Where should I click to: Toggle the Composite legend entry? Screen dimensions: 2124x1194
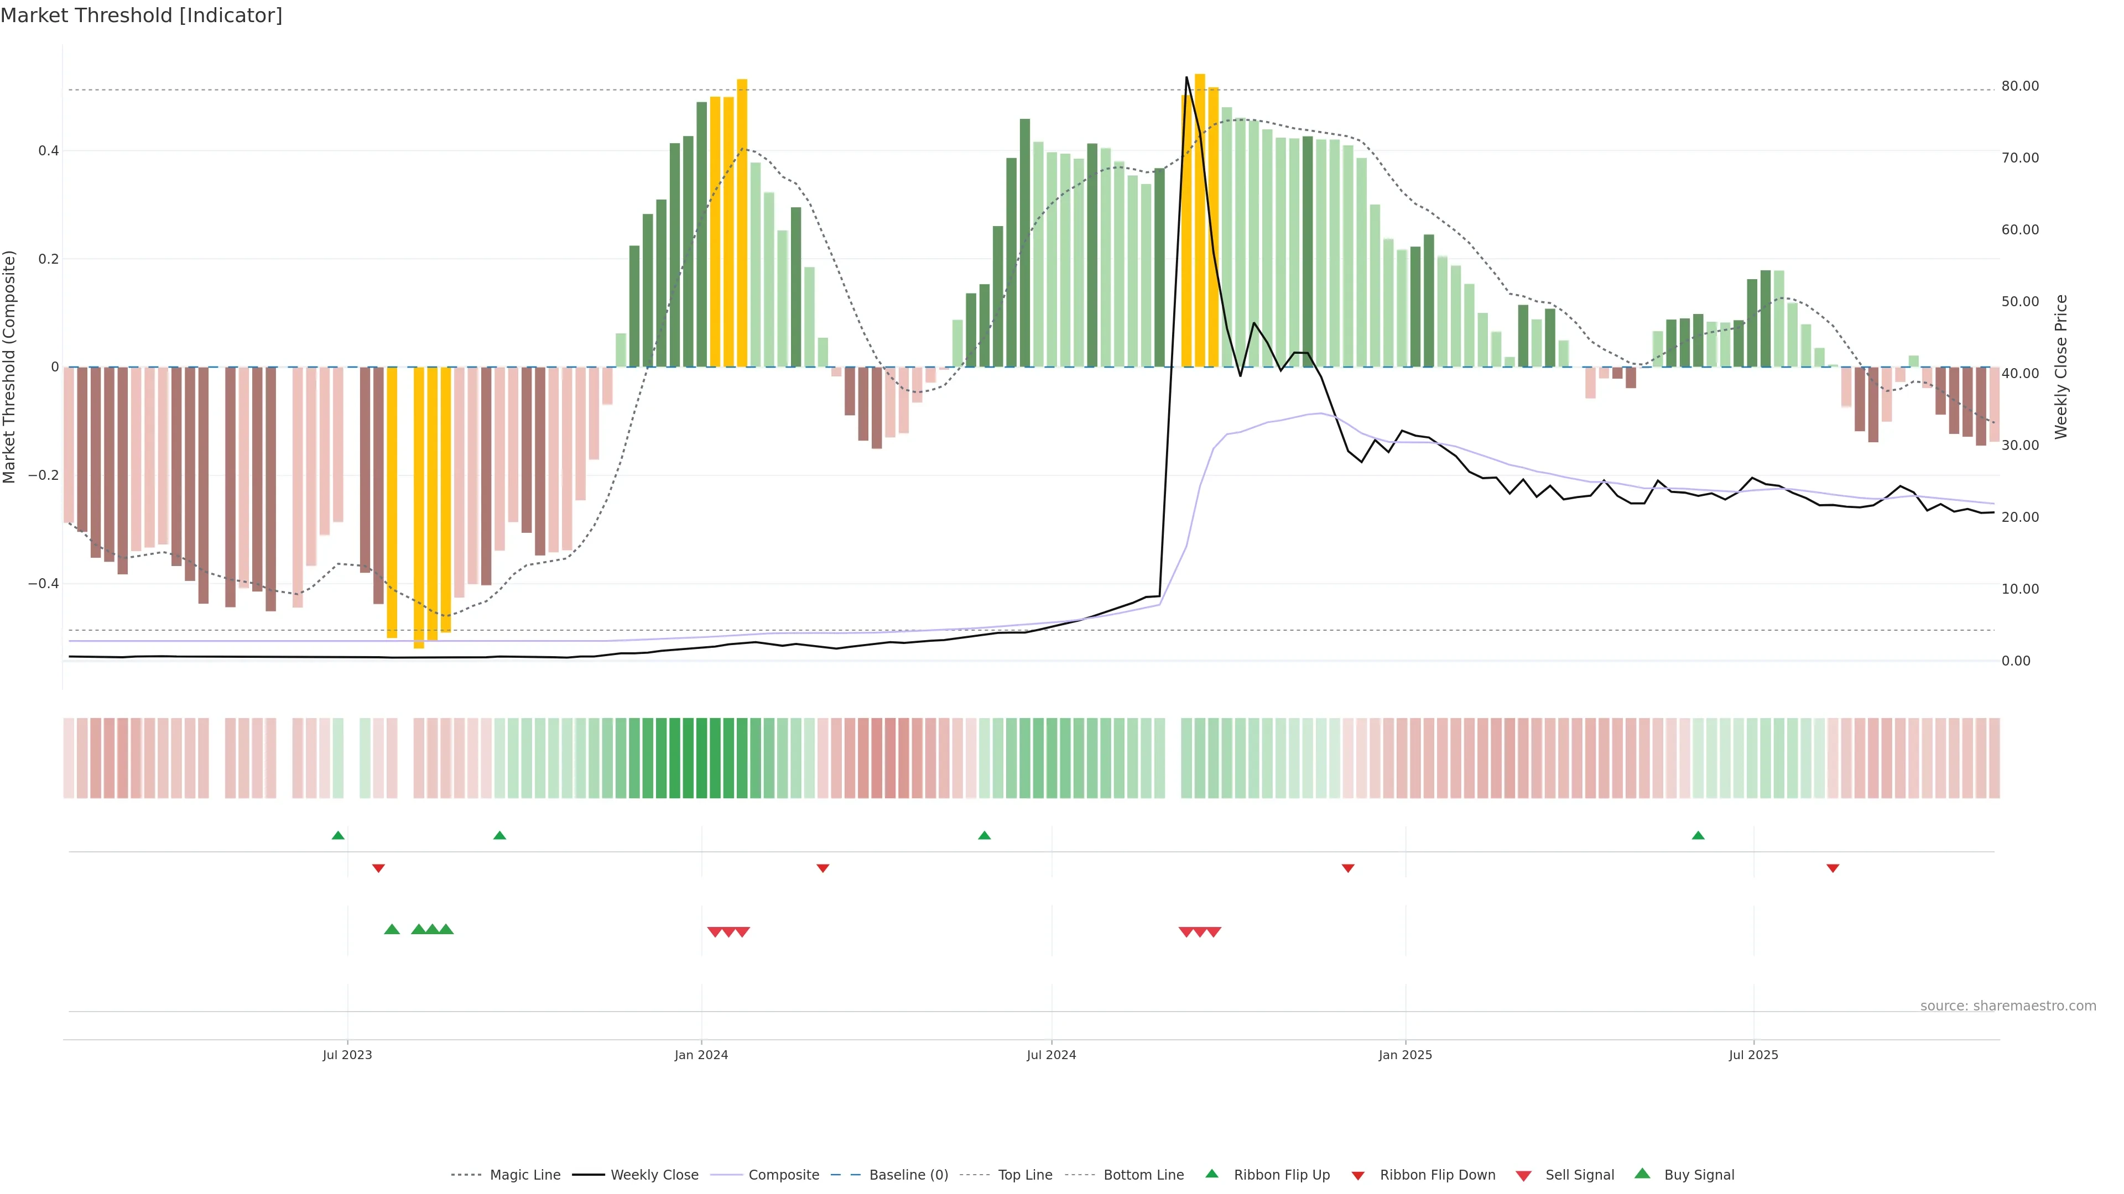coord(783,1175)
